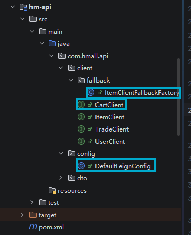Select the target folder name

47,215
